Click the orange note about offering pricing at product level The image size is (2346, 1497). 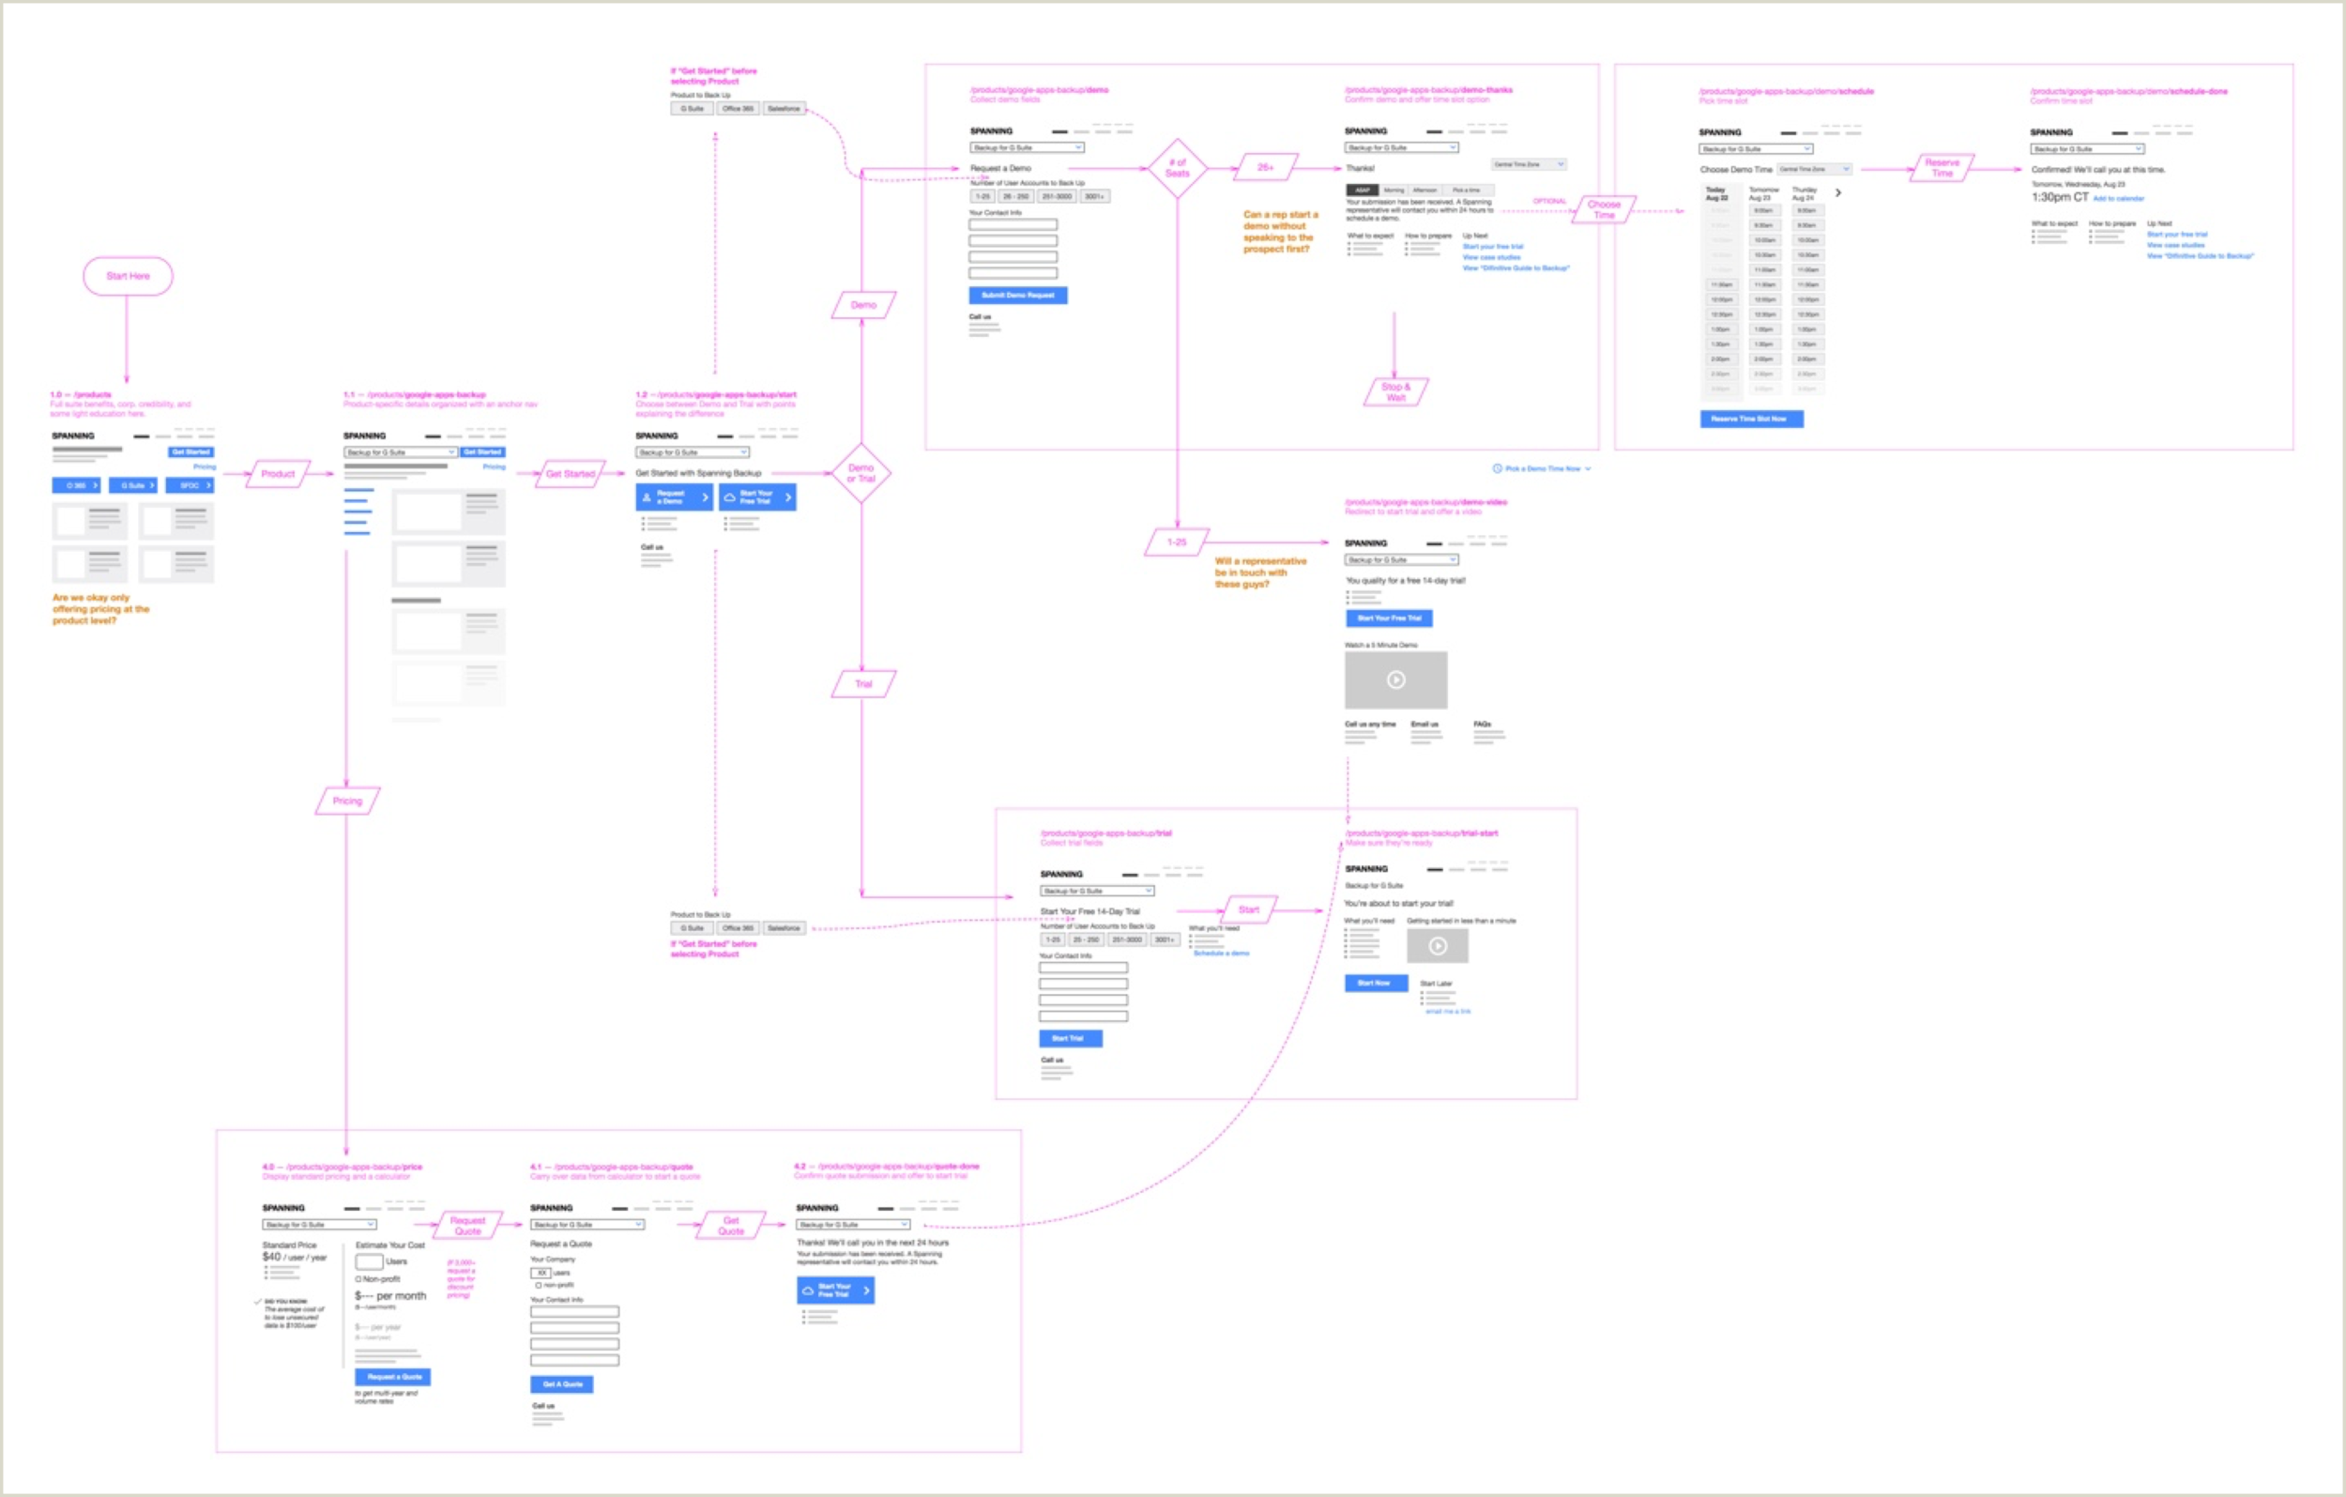(x=101, y=609)
